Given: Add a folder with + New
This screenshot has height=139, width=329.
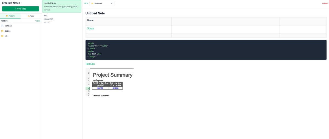Looking at the screenshot, I should pos(37,21).
